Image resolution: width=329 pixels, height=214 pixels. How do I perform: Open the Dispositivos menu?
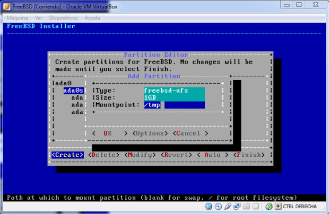click(x=63, y=18)
